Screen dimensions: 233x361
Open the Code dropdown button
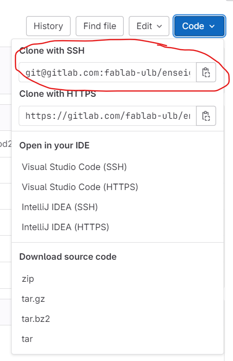pos(199,26)
